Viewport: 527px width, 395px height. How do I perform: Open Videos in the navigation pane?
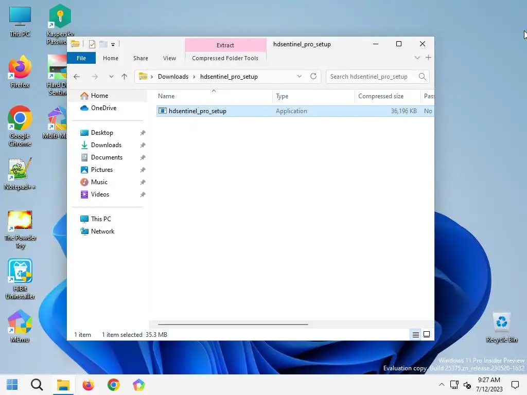100,194
